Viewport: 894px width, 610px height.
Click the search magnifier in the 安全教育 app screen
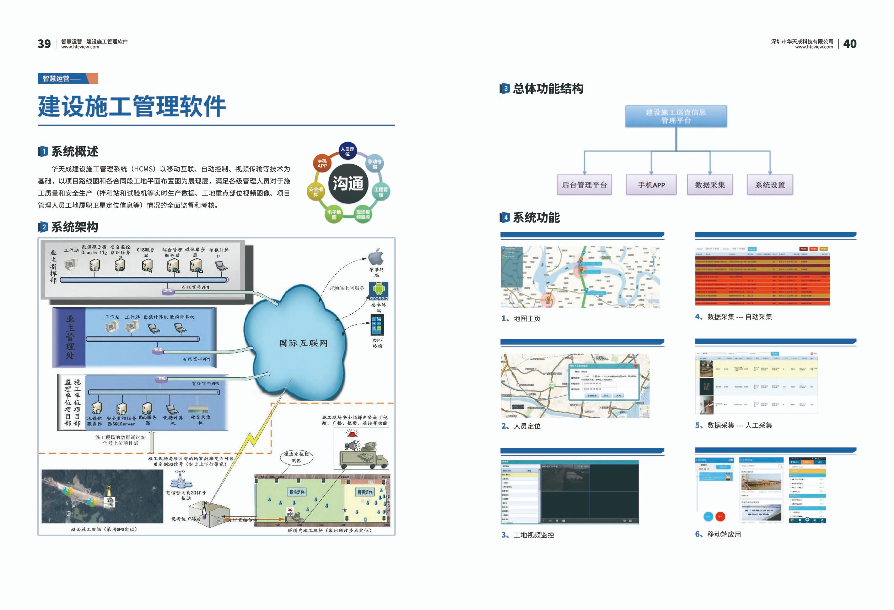pyautogui.click(x=780, y=466)
